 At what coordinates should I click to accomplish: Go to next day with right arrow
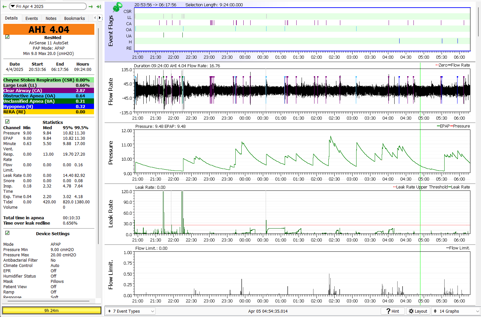point(91,7)
